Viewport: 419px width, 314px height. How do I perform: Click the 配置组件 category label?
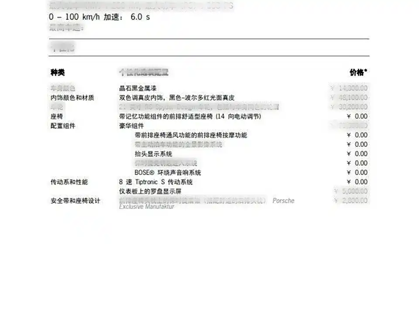[x=63, y=126]
